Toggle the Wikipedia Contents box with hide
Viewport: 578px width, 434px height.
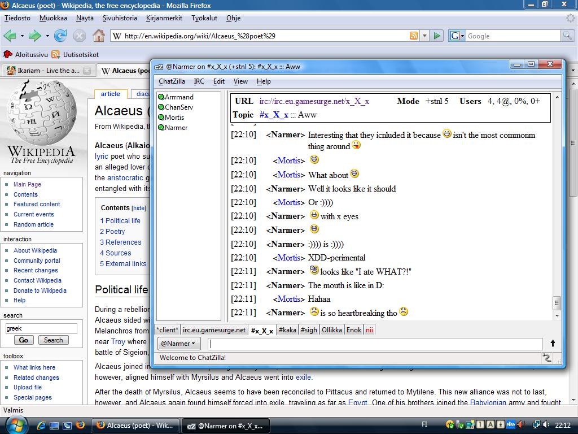click(x=139, y=208)
